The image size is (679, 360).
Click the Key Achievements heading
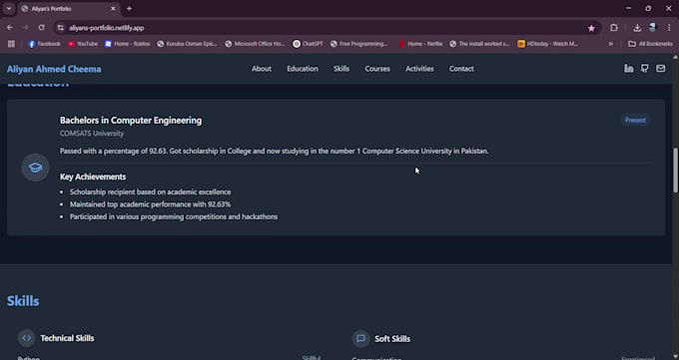pyautogui.click(x=93, y=177)
